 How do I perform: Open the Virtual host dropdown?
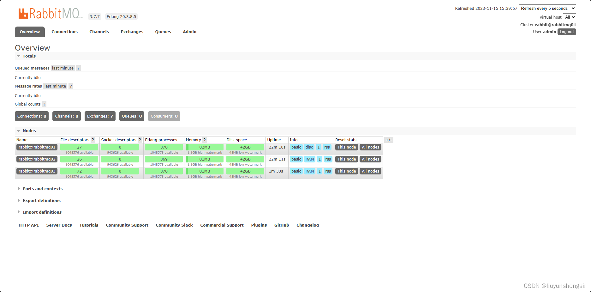pyautogui.click(x=569, y=17)
